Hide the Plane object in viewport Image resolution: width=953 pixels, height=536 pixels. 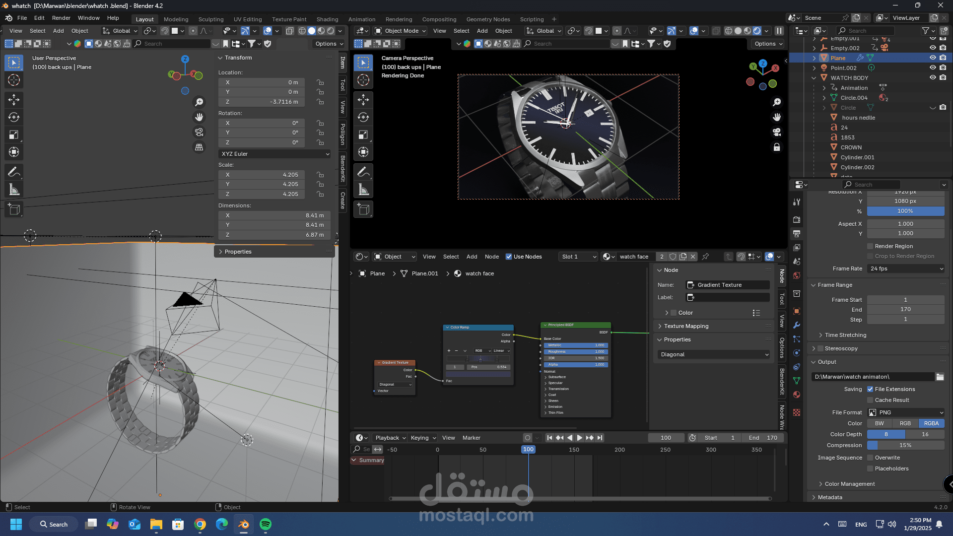(x=933, y=58)
